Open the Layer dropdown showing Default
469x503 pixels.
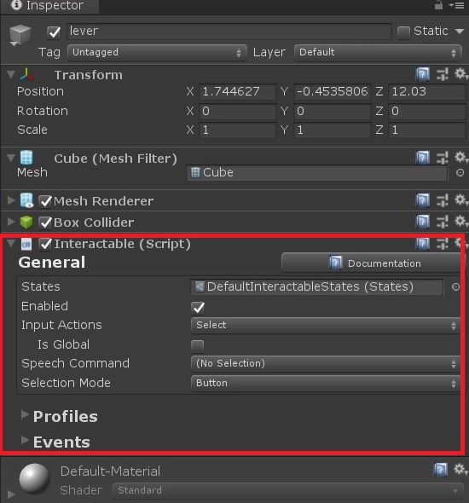(x=378, y=52)
